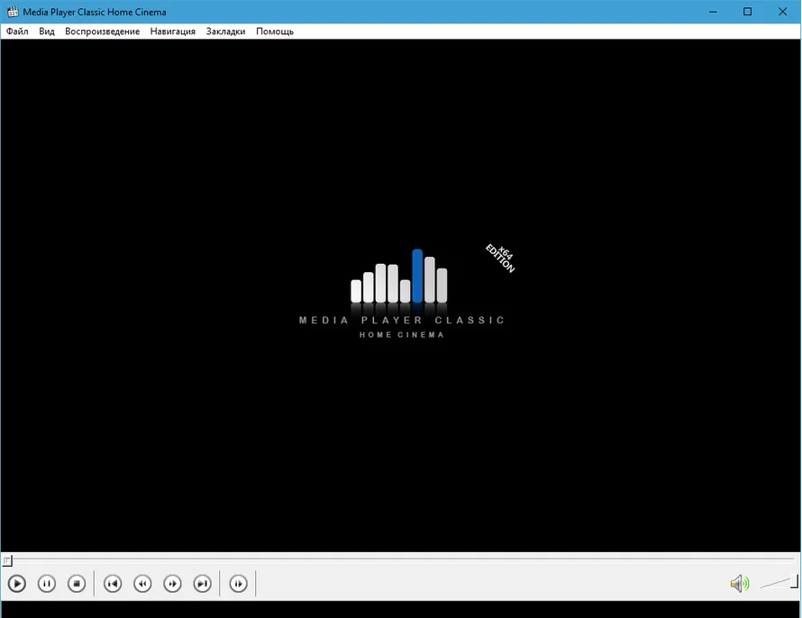
Task: Click the MPC-HC icon in title bar
Action: coord(13,12)
